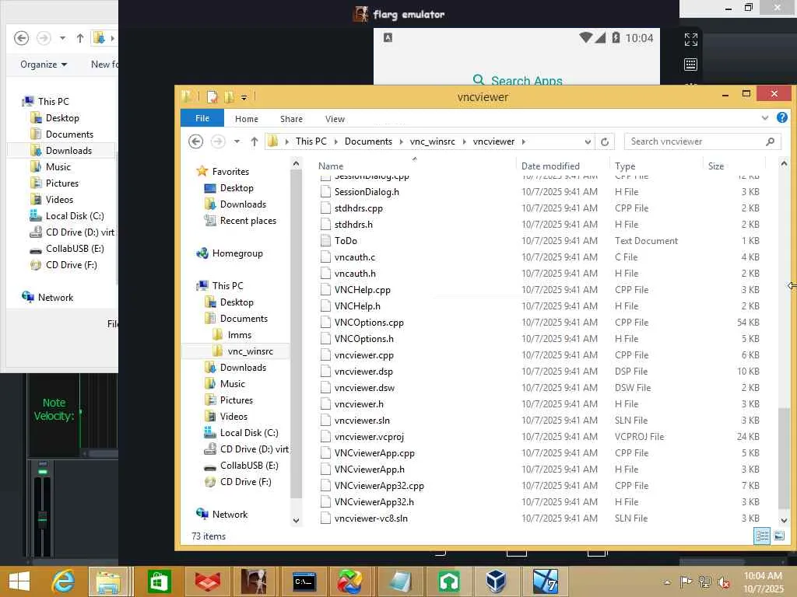Click the breadcrumb arrow after vnc_winsrc
Image resolution: width=797 pixels, height=597 pixels.
[464, 141]
